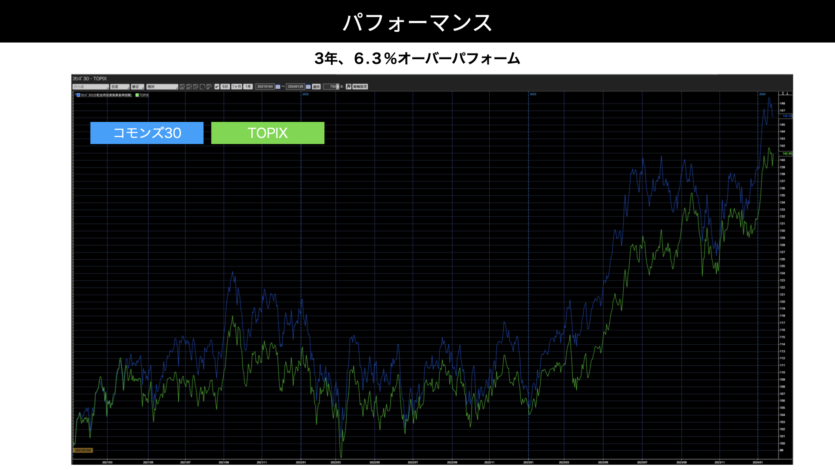835x470 pixels.
Task: Click the shrink vertical scale icon above price axis
Action: pyautogui.click(x=787, y=93)
